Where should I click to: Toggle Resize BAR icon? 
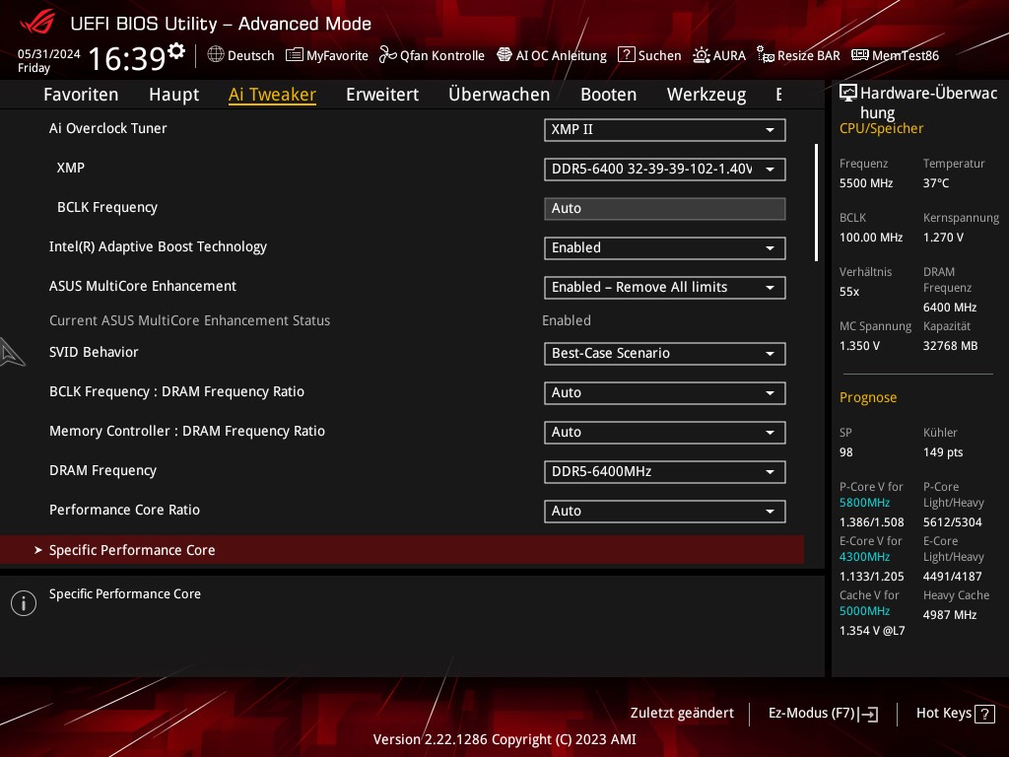click(765, 55)
